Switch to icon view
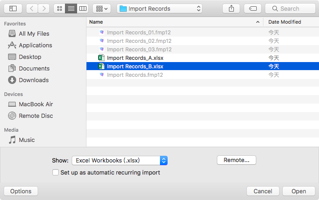The height and width of the screenshot is (200, 319). [60, 8]
